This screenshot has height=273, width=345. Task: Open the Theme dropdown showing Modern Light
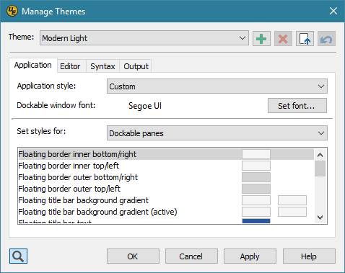[x=144, y=38]
